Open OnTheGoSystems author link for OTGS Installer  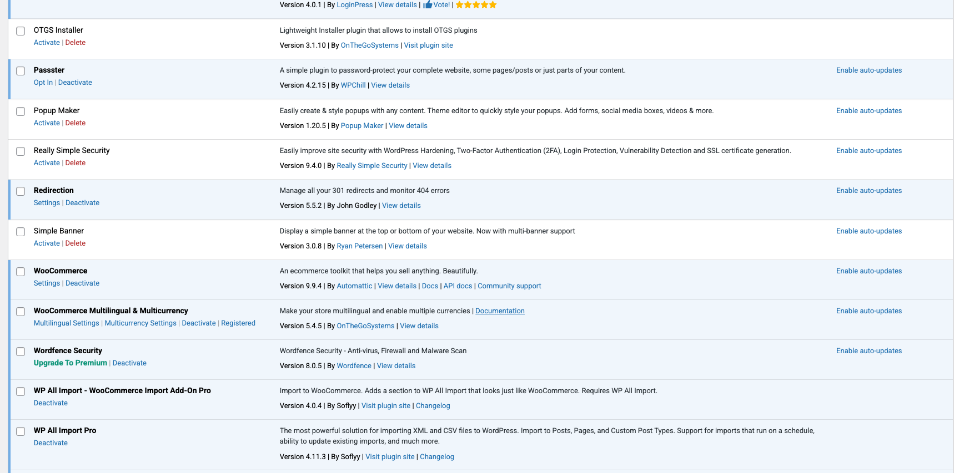point(370,45)
